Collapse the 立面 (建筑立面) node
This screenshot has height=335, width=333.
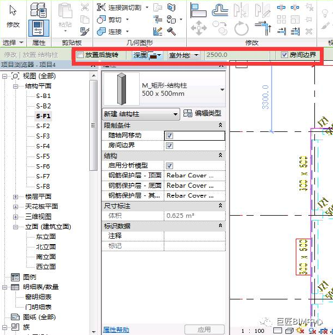pos(15,227)
